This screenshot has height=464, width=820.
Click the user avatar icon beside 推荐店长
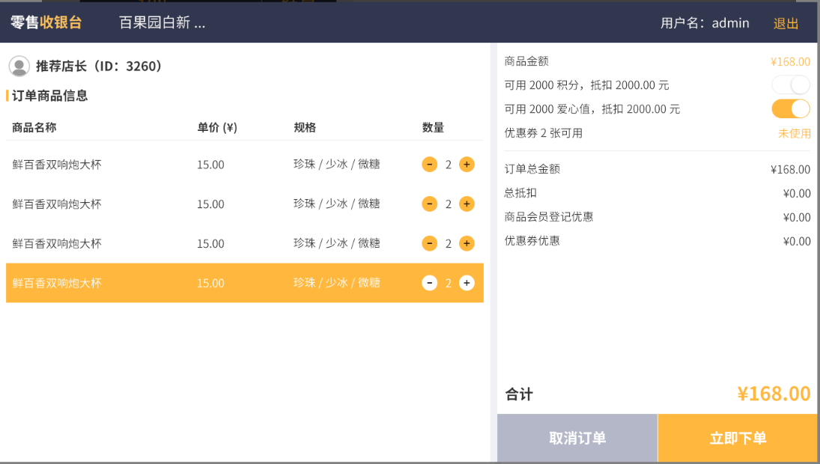pos(19,66)
